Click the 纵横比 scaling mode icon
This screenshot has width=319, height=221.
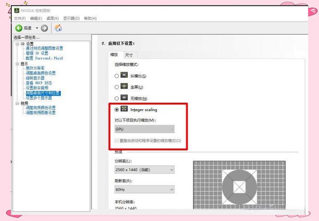(124, 75)
